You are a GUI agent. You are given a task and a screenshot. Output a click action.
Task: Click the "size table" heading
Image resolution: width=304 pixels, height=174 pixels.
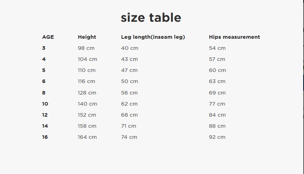pyautogui.click(x=151, y=18)
